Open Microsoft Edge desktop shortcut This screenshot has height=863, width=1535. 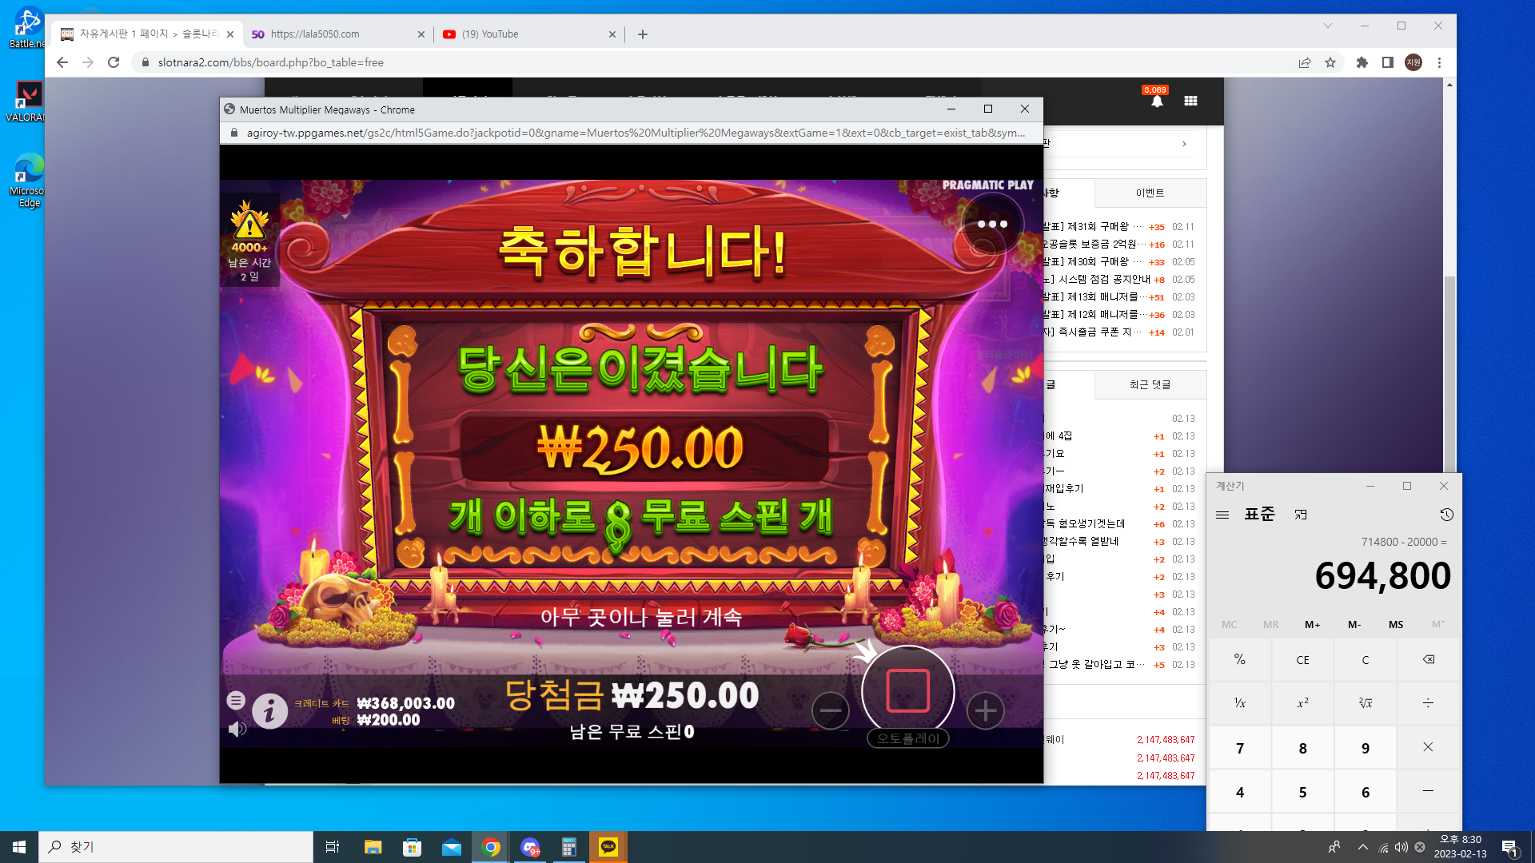pos(30,180)
